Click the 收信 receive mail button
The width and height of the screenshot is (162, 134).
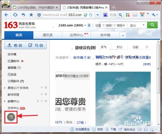point(15,45)
